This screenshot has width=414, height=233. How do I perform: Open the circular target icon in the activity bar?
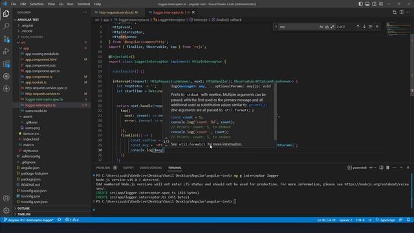(6, 76)
